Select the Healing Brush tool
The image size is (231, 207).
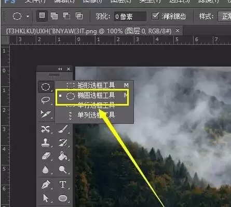[46, 129]
